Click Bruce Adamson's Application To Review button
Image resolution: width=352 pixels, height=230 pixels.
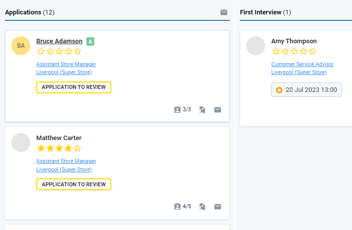click(73, 87)
